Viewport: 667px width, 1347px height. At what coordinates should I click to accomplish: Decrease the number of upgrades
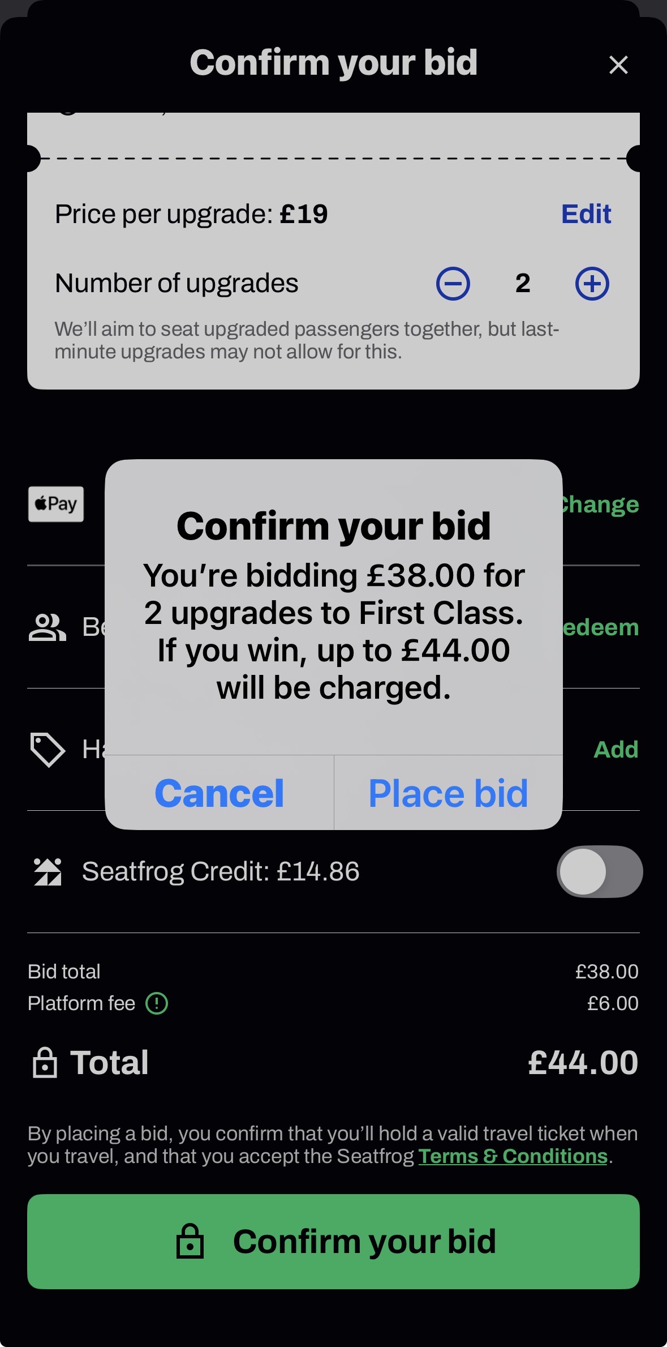pos(453,284)
